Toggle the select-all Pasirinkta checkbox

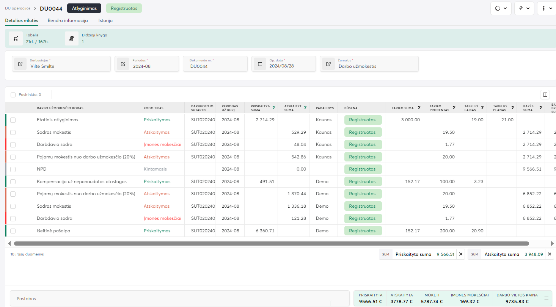pyautogui.click(x=13, y=95)
